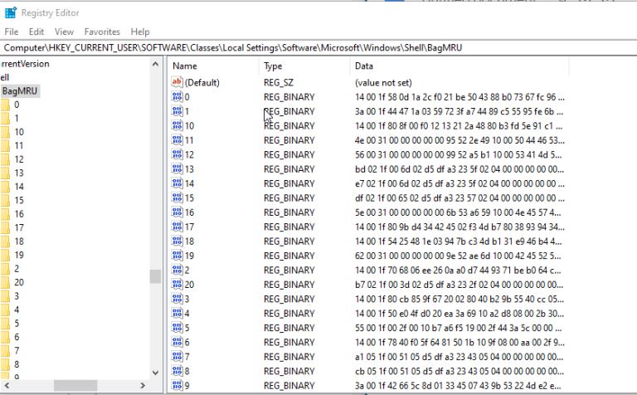
Task: Click the registry path address bar
Action: pyautogui.click(x=318, y=47)
